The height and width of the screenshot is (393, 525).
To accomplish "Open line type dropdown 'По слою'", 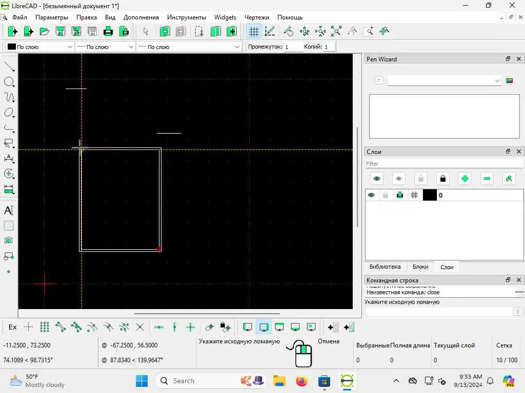I will [x=189, y=47].
